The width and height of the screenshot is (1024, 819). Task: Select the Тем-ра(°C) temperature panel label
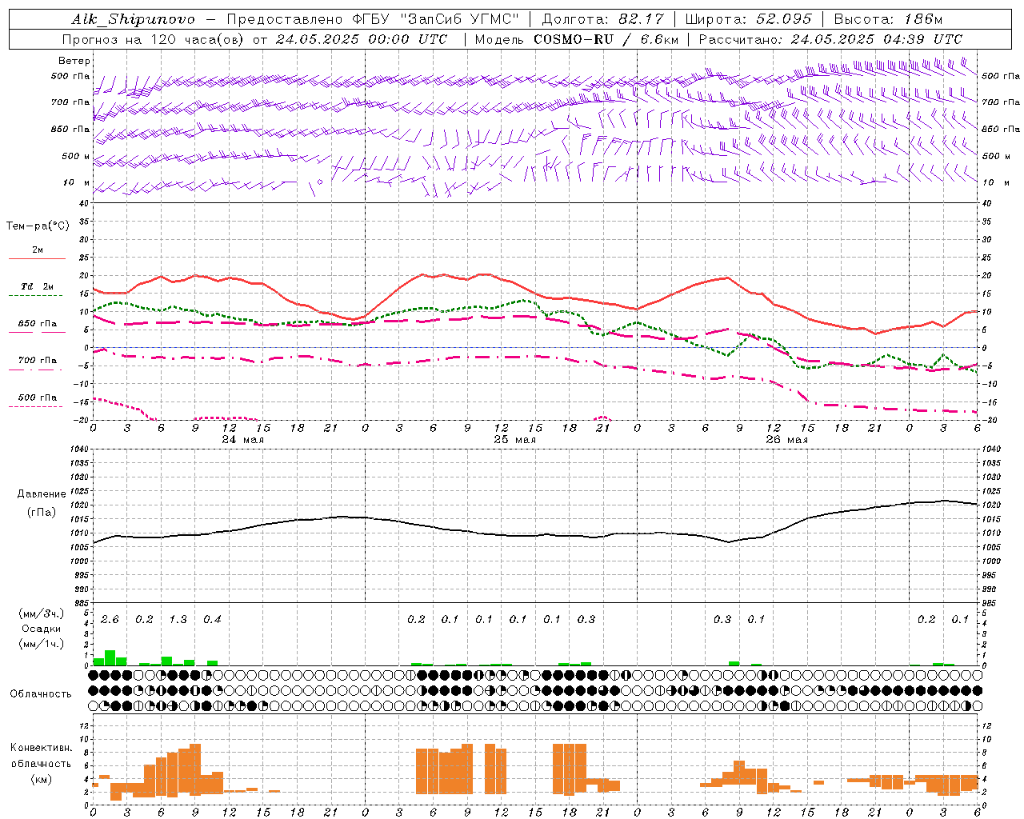(38, 226)
